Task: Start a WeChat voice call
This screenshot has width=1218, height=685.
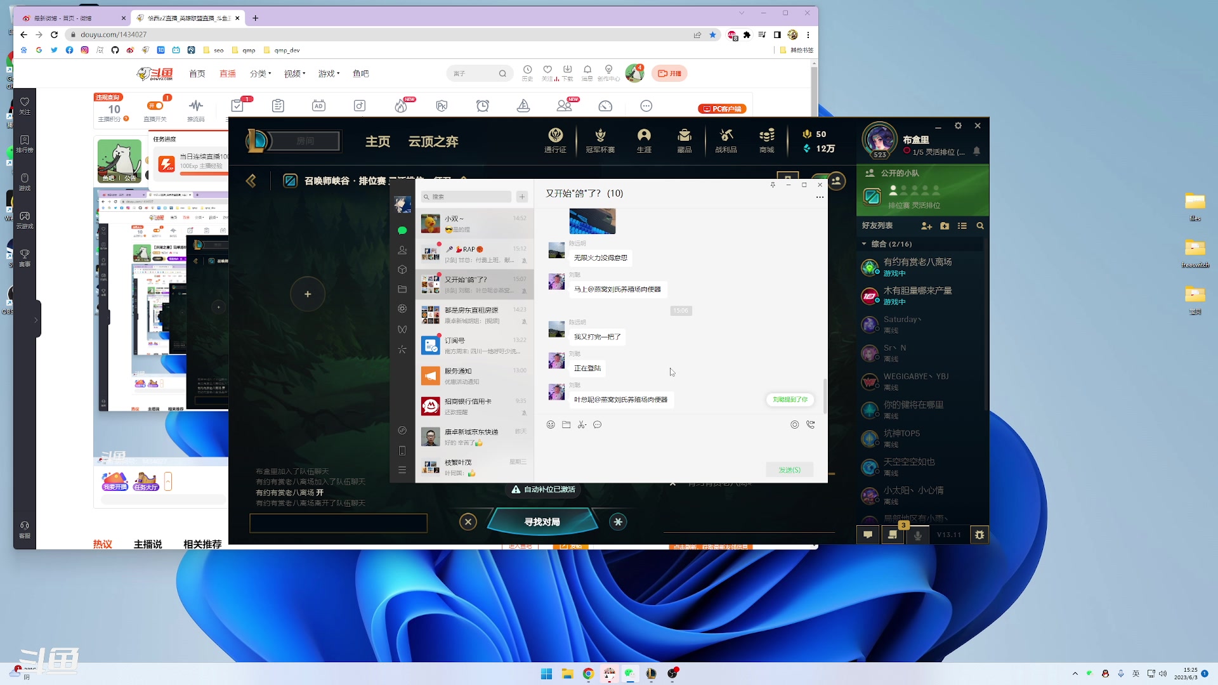Action: tap(811, 425)
